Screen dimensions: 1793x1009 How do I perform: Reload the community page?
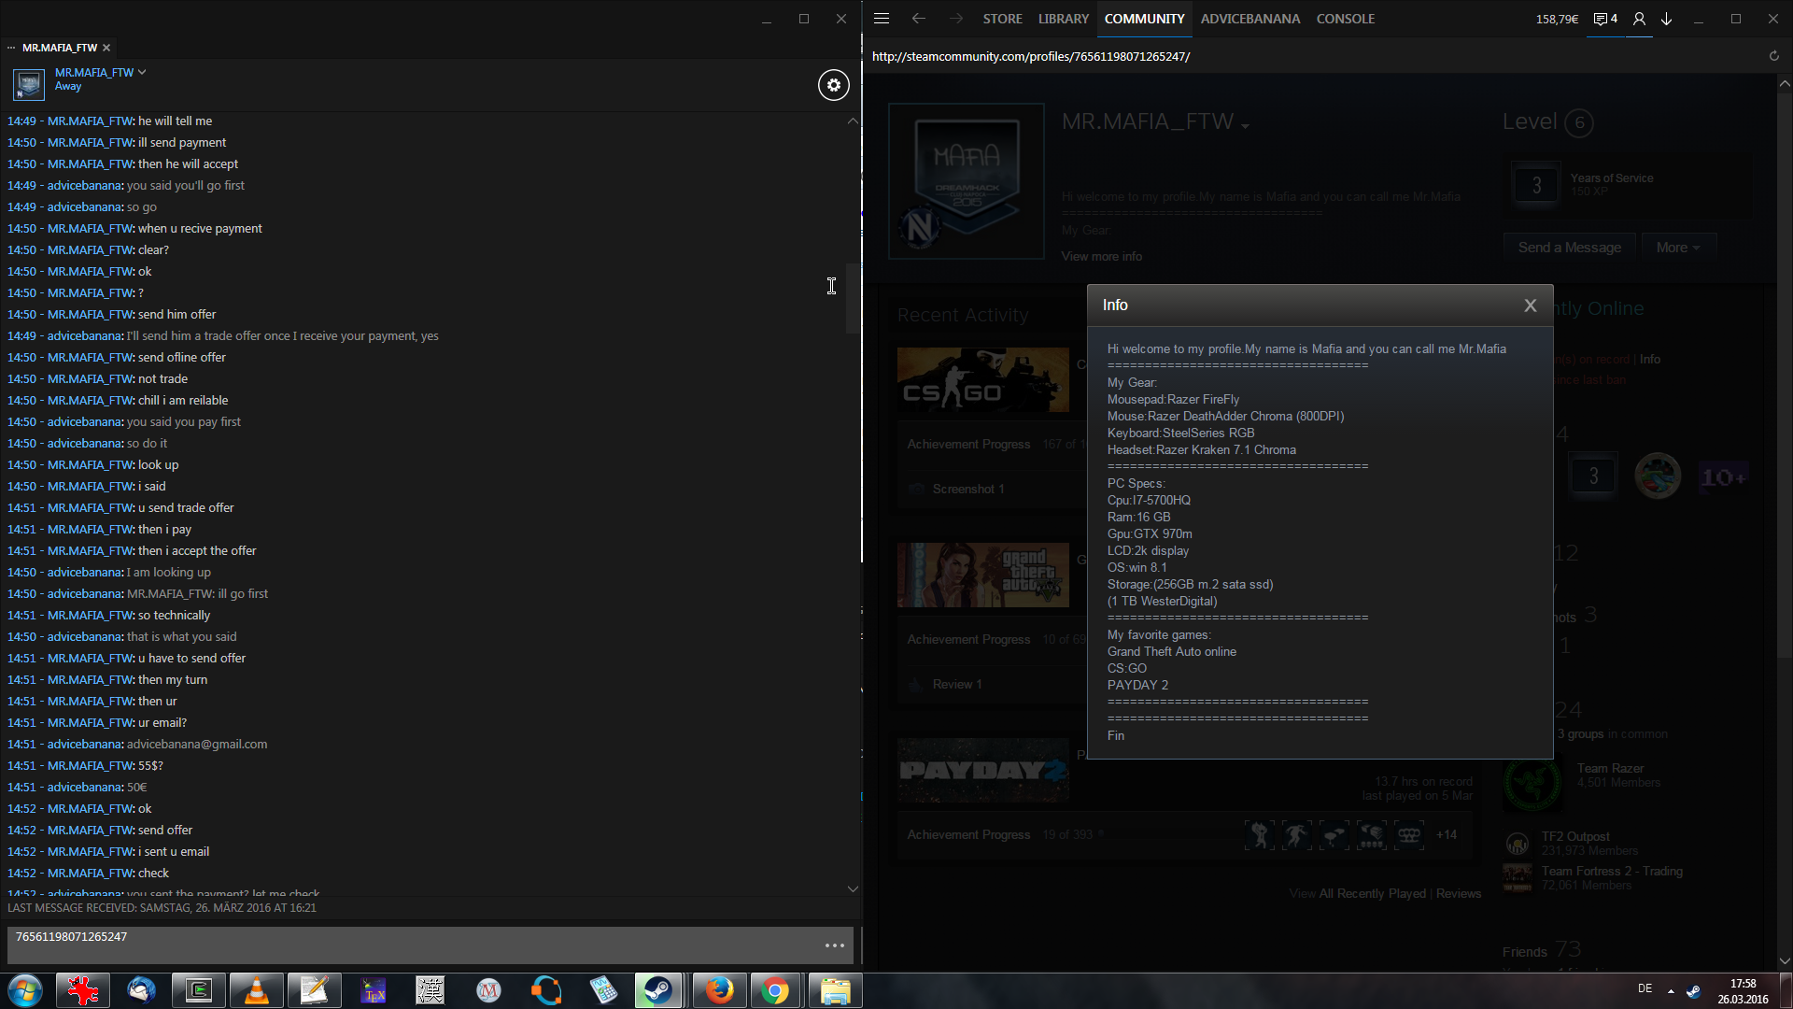point(1773,56)
